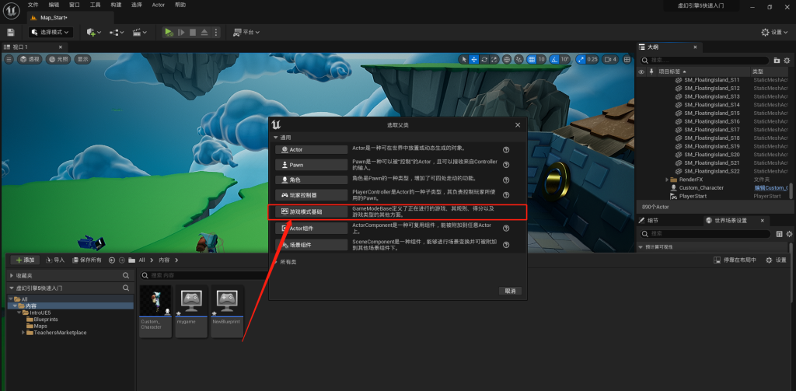
Task: Click 导入 import button
Action: coord(55,260)
